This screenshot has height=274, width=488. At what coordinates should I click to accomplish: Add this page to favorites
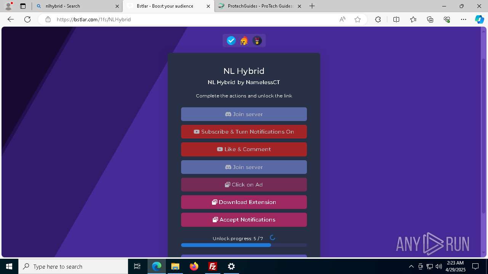358,19
